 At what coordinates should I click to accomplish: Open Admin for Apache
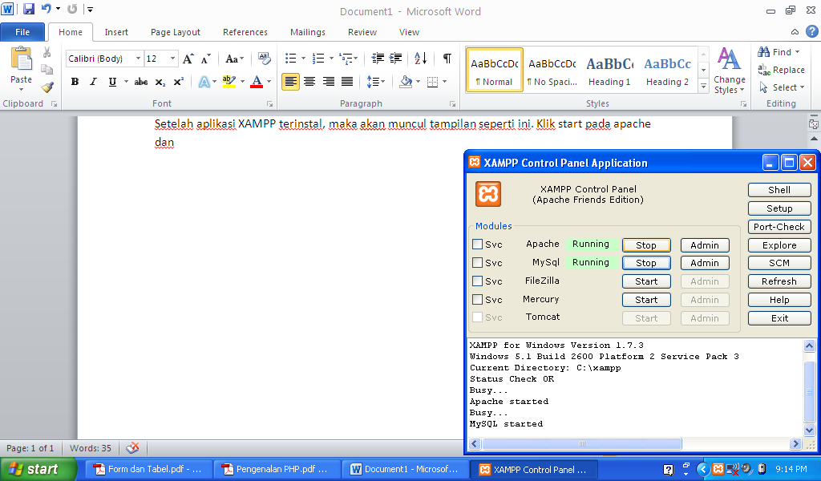coord(705,245)
